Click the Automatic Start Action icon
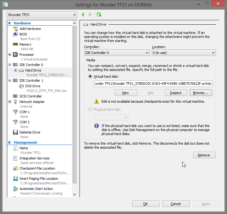Image resolution: width=227 pixels, height=214 pixels. click(x=15, y=189)
